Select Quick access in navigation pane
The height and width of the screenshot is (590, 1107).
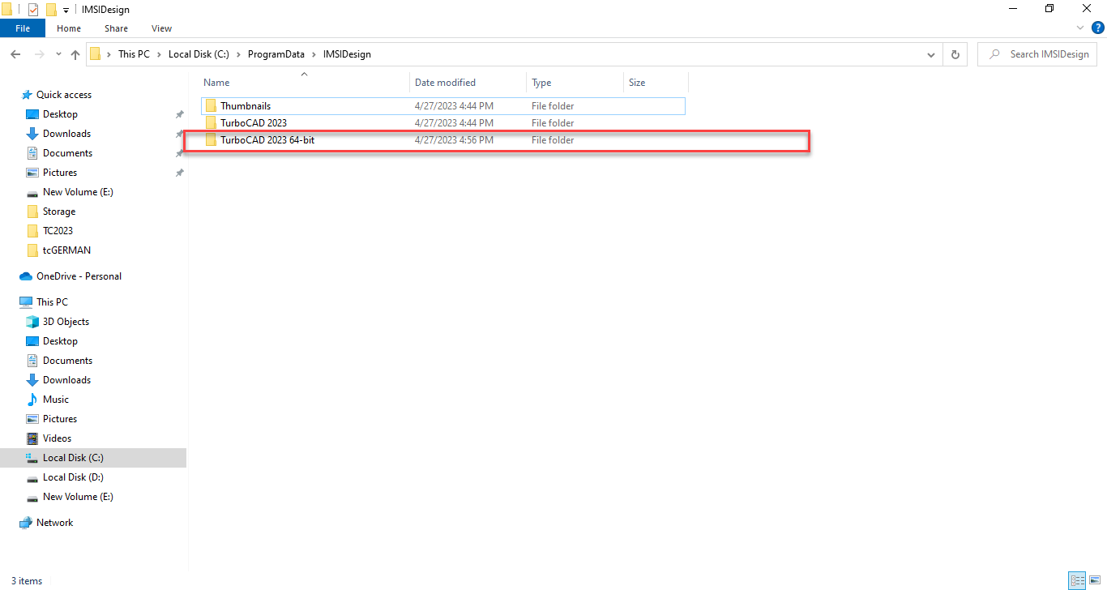(x=64, y=95)
